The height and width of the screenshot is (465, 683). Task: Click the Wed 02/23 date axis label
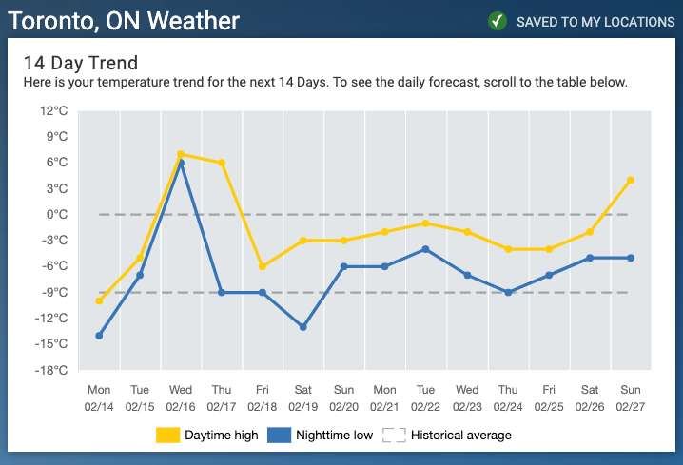(467, 397)
